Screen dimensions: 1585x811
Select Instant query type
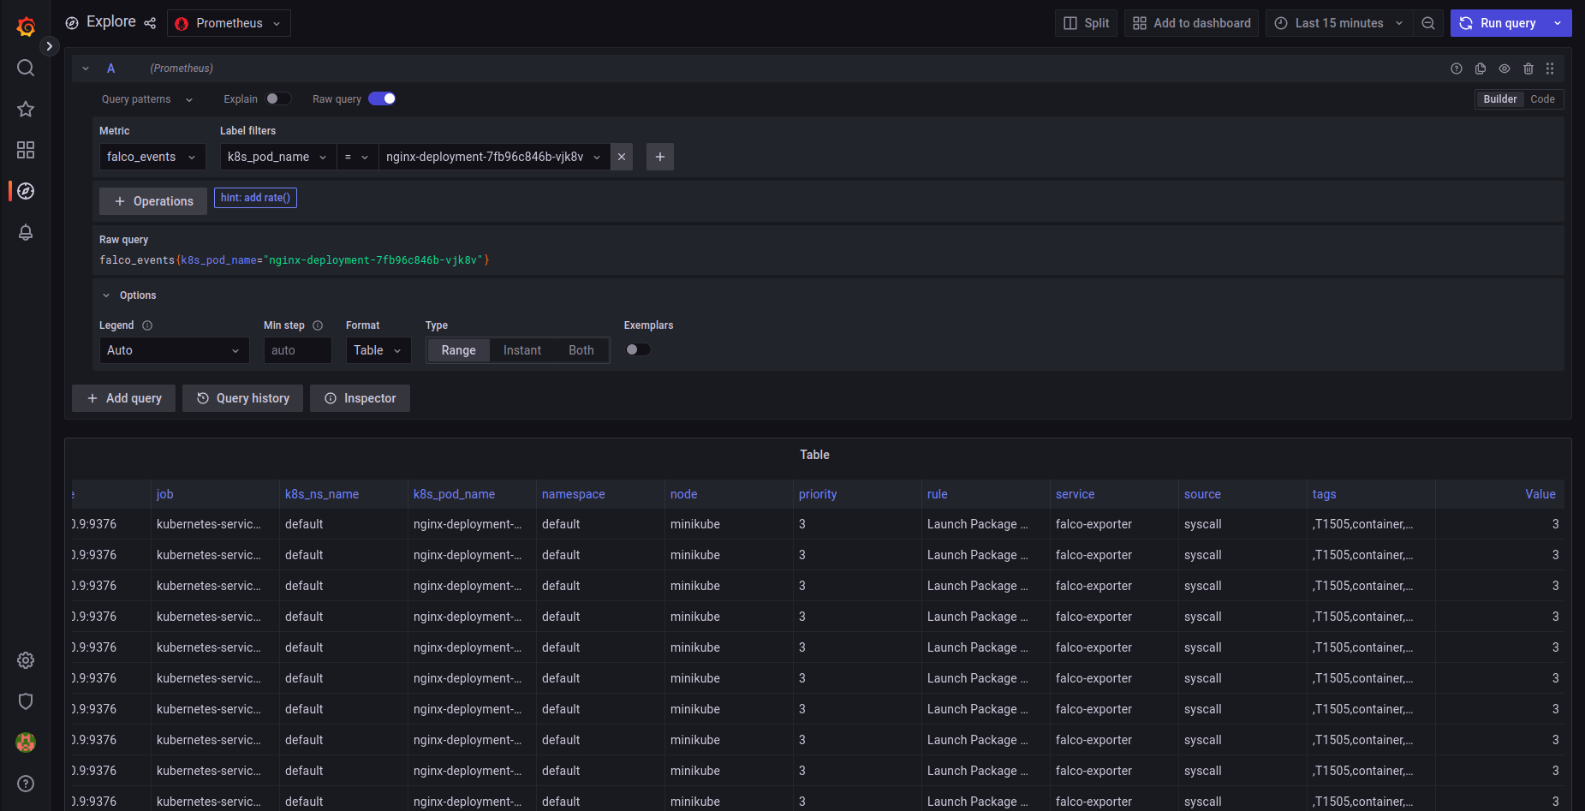coord(522,350)
